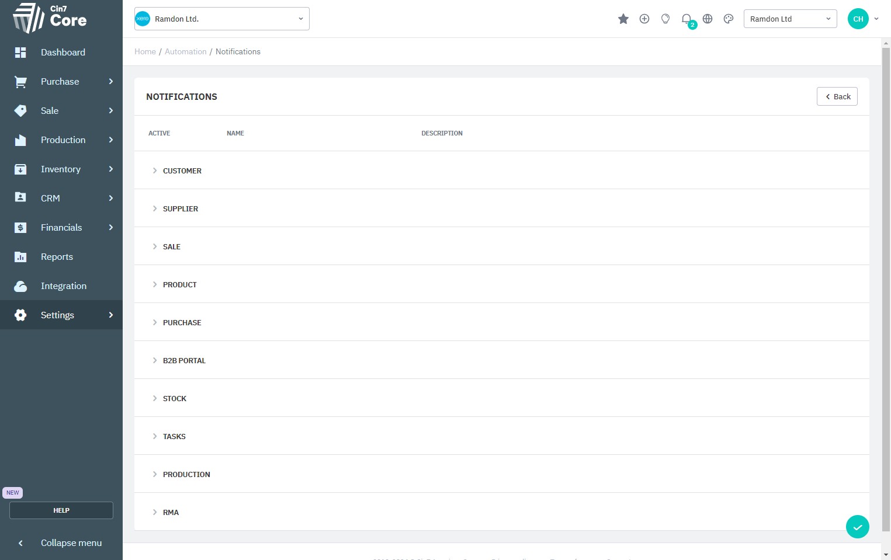891x560 pixels.
Task: Expand the CUSTOMER notifications group
Action: pyautogui.click(x=182, y=171)
